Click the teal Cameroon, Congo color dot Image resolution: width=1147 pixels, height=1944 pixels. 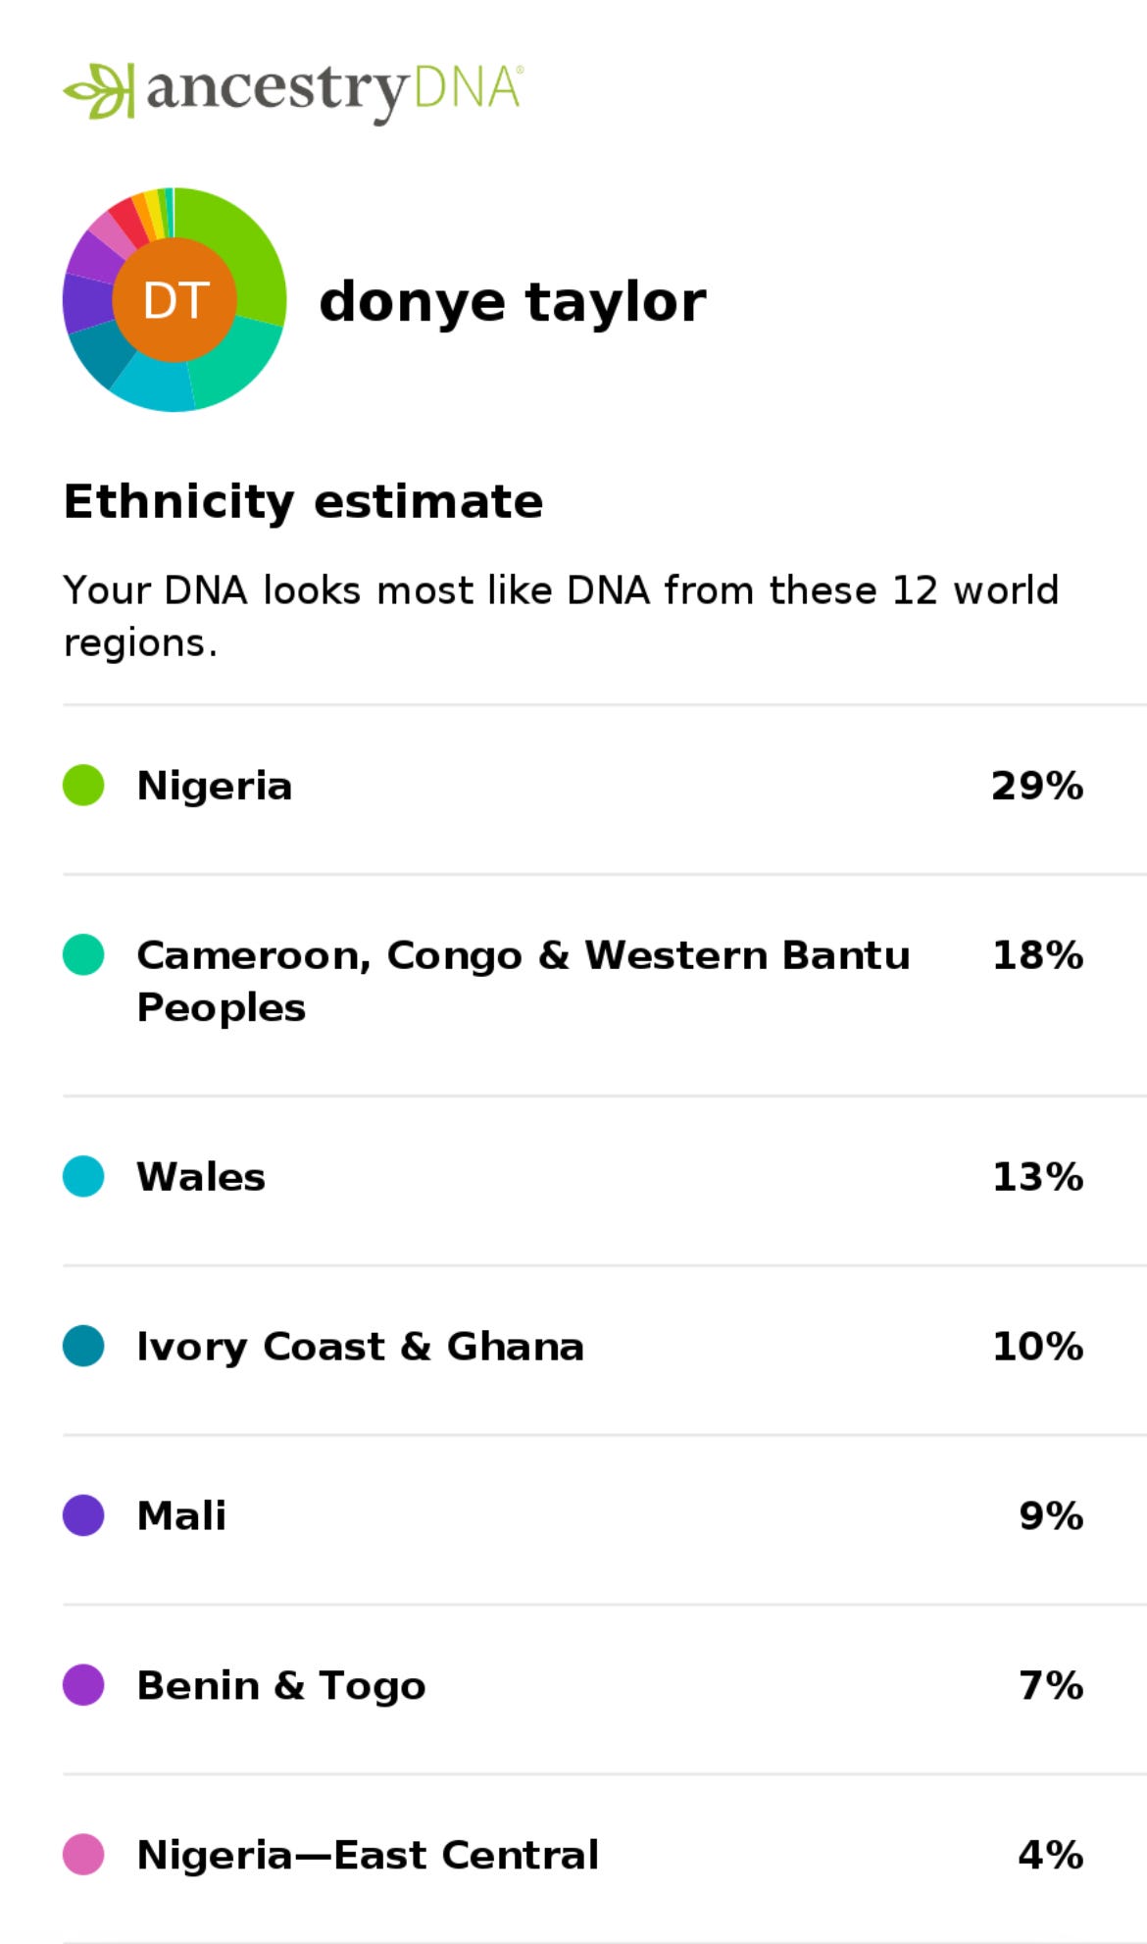(x=83, y=955)
